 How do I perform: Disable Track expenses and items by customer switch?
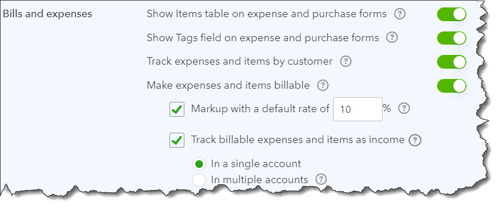pyautogui.click(x=451, y=62)
